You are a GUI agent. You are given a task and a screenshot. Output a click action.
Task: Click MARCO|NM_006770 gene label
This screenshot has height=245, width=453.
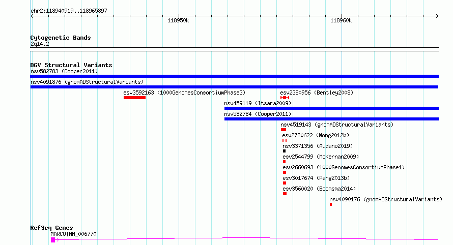coord(74,234)
